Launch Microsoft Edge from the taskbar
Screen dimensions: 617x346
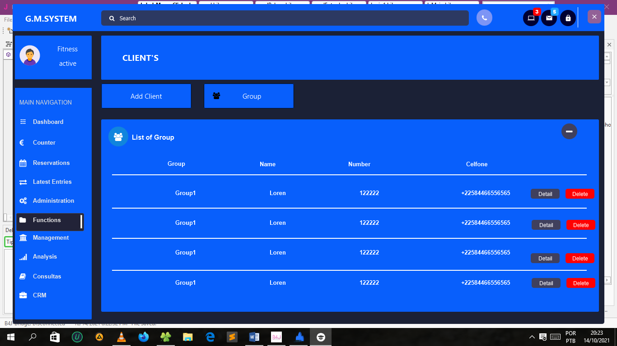click(x=210, y=337)
